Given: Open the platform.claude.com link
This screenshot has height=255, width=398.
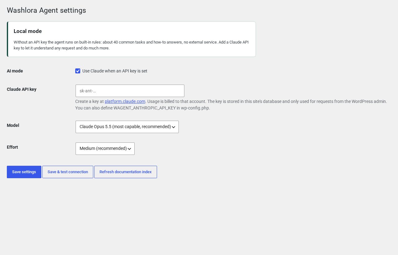Looking at the screenshot, I should coord(125,101).
